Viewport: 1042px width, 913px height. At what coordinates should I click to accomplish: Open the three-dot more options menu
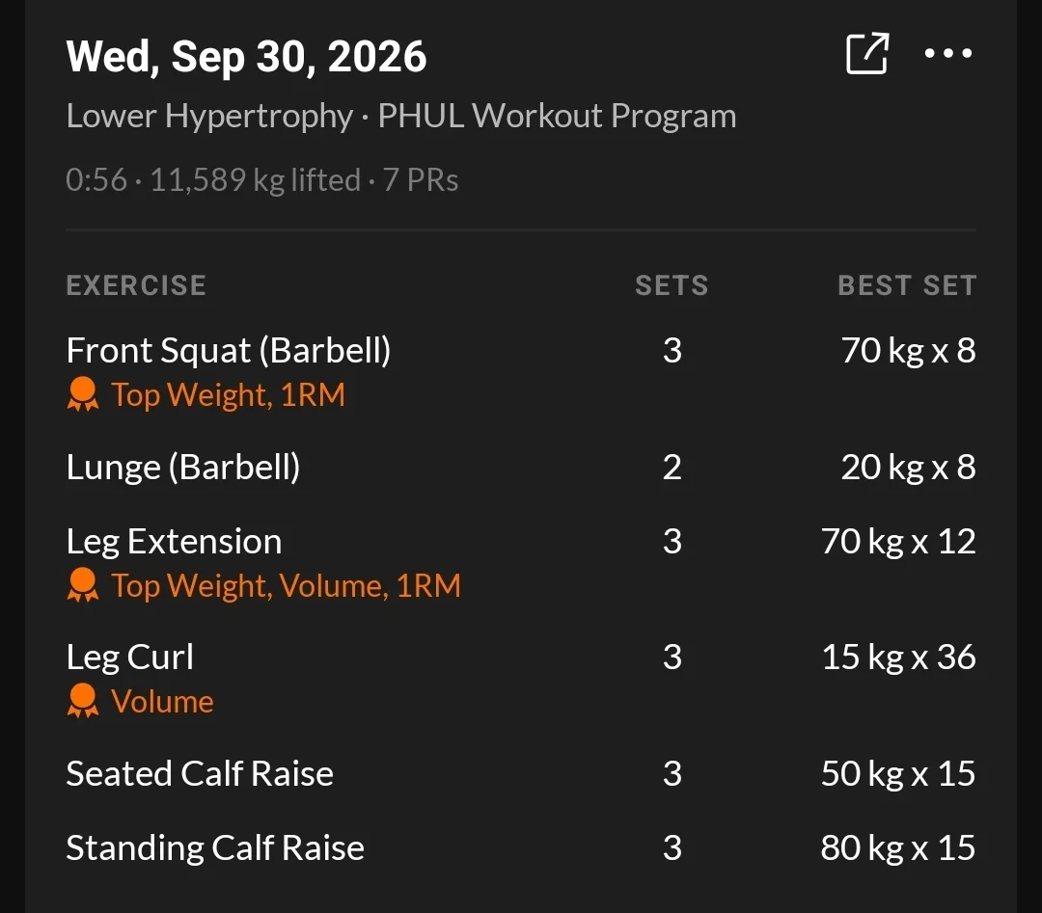[948, 53]
